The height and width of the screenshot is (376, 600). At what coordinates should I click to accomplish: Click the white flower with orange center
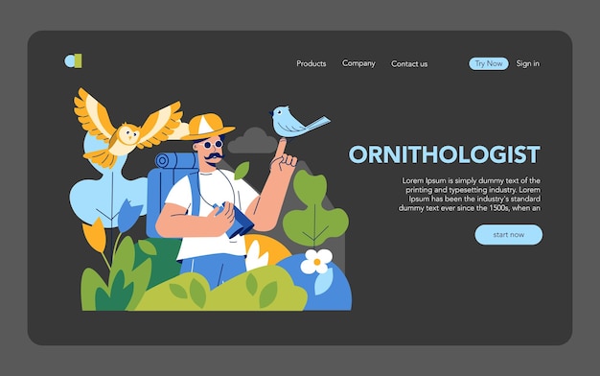coord(316,261)
